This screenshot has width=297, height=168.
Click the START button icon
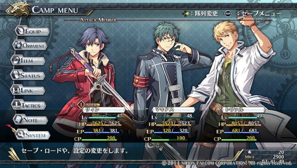coord(227,14)
